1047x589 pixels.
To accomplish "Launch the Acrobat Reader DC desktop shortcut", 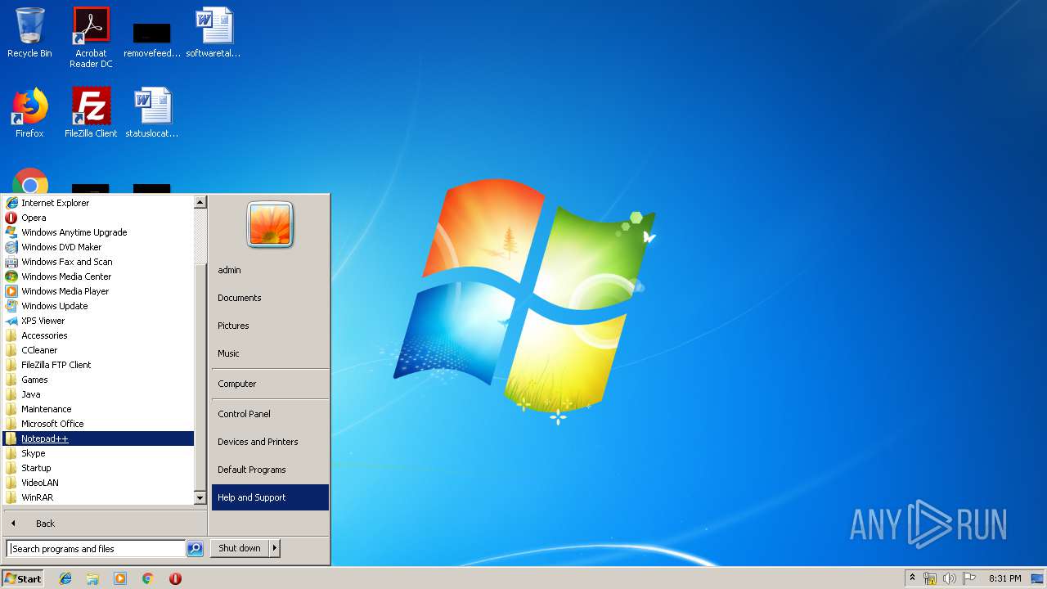I will pos(91,38).
